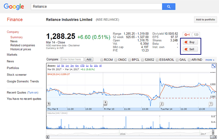The height and width of the screenshot is (139, 219).
Task: Click the timeline range slider handle
Action: click(x=213, y=133)
